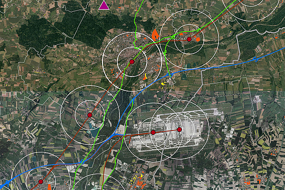
Task: Select western red dot on the airport
Action: [x=153, y=132]
